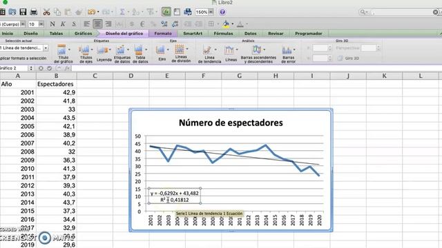Open the Leyenda options
The height and width of the screenshot is (248, 442).
(104, 54)
